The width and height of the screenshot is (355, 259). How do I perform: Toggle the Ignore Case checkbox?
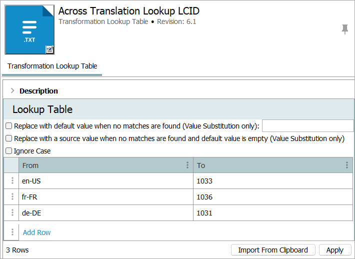[x=8, y=151]
